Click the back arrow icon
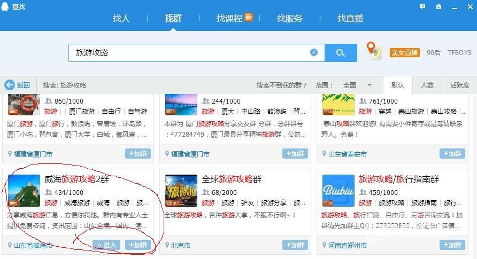 point(9,85)
